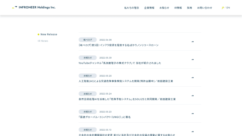242x136 pixels.
Task: Open the お知らせ navigation menu item
Action: pyautogui.click(x=164, y=8)
